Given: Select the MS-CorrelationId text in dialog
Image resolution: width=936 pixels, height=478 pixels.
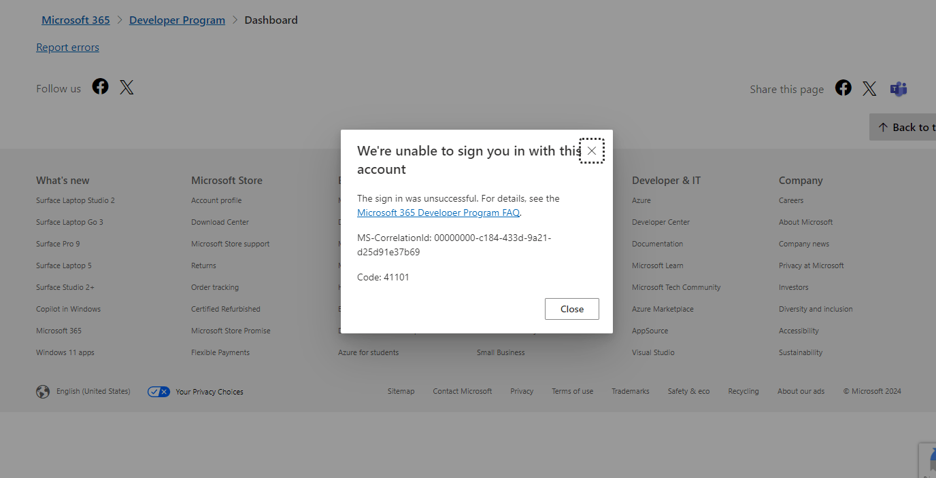Looking at the screenshot, I should point(454,245).
